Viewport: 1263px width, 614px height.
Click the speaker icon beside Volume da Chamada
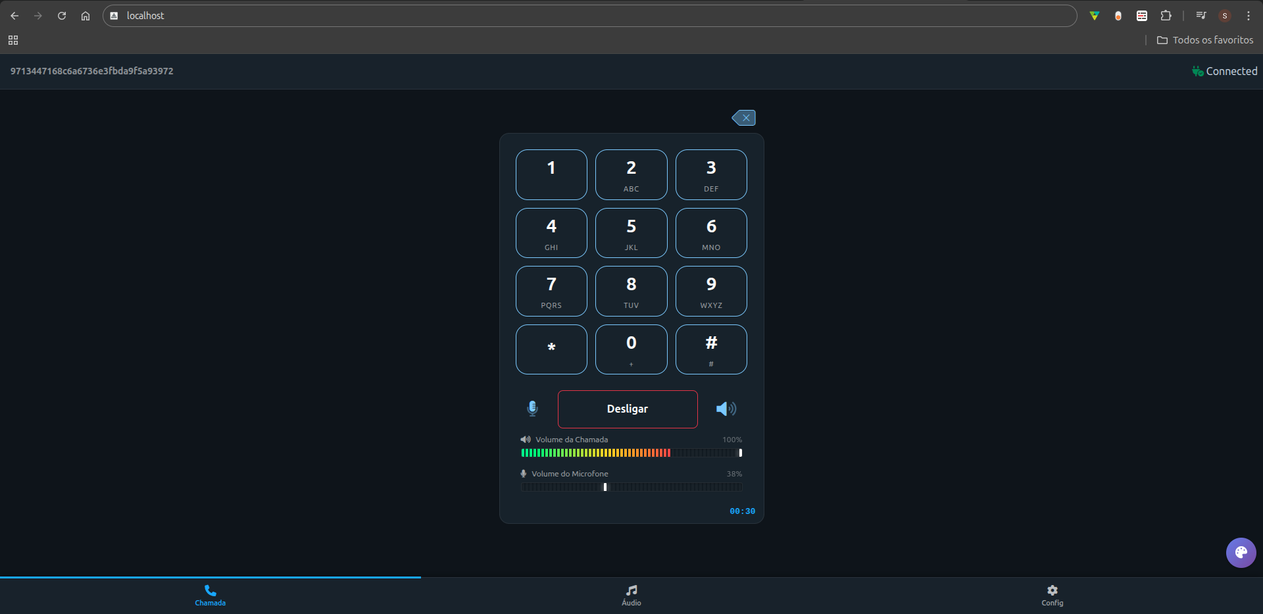click(524, 440)
